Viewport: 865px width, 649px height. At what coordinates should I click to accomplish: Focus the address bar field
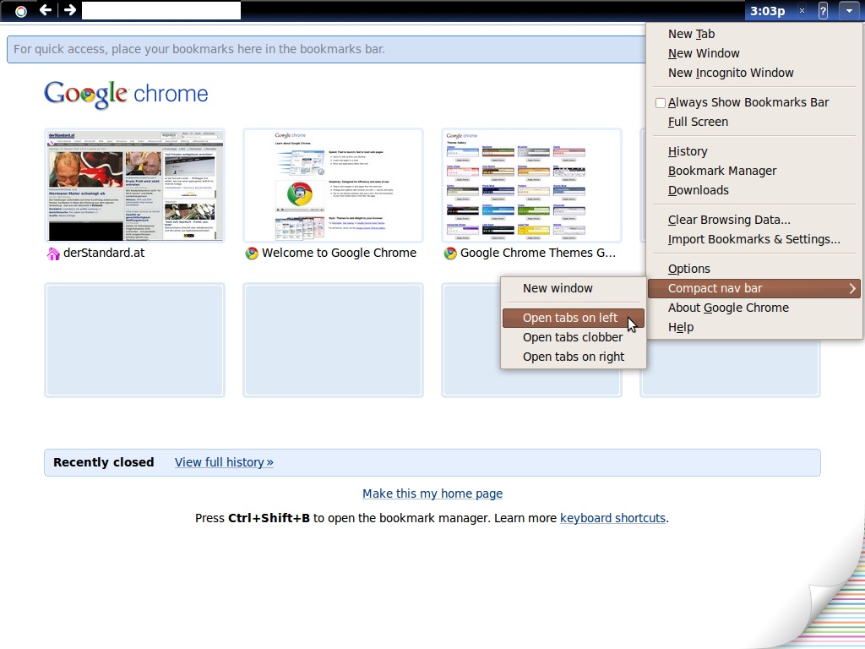(x=161, y=10)
